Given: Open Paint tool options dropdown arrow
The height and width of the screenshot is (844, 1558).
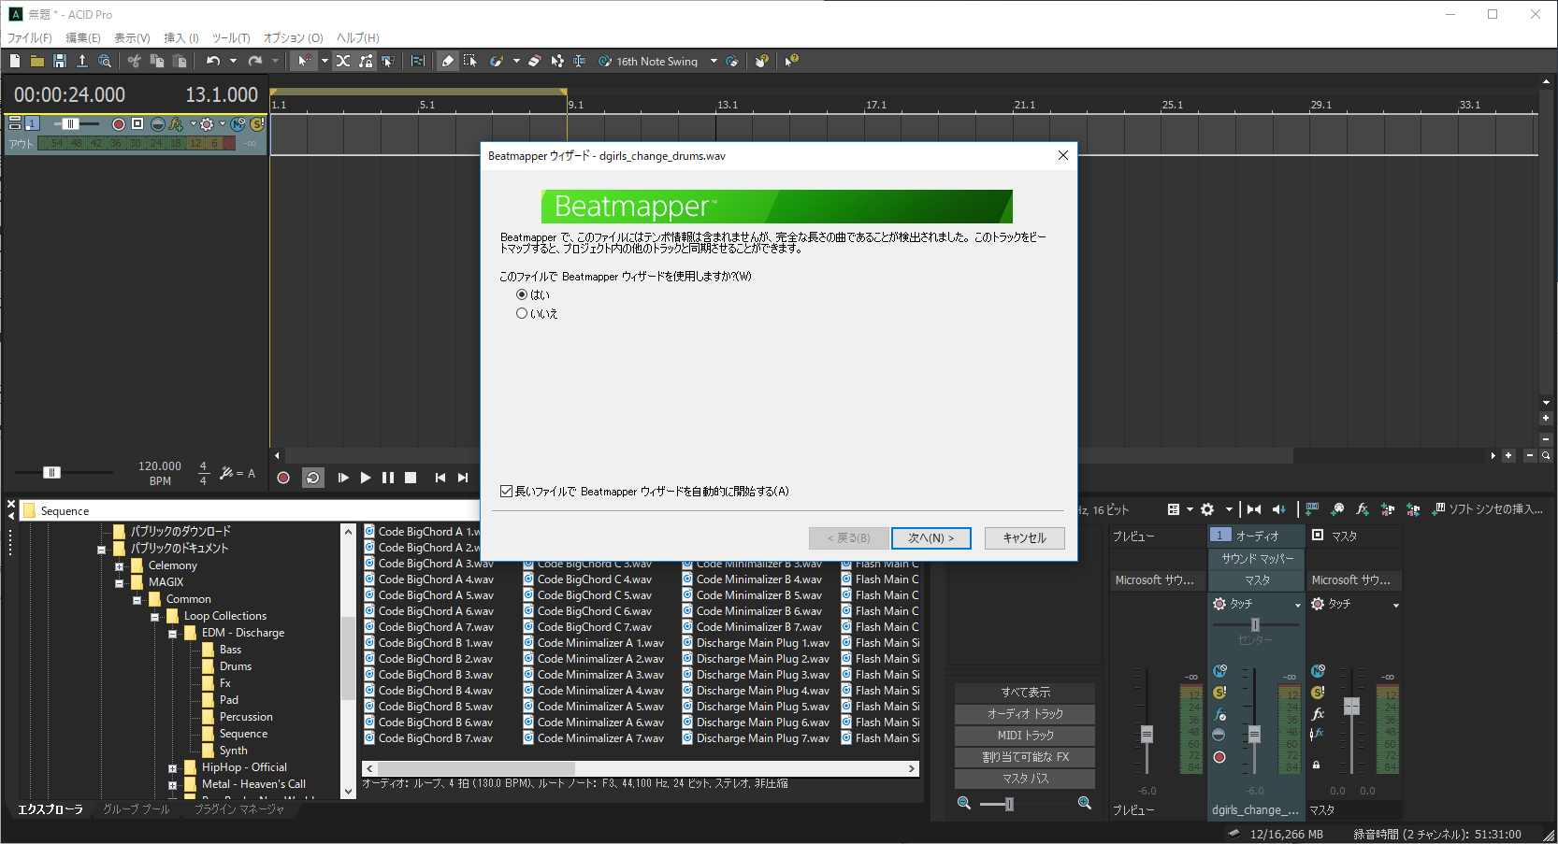Looking at the screenshot, I should [516, 61].
